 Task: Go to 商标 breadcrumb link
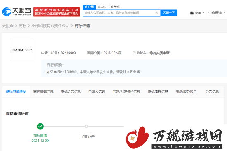[23, 26]
